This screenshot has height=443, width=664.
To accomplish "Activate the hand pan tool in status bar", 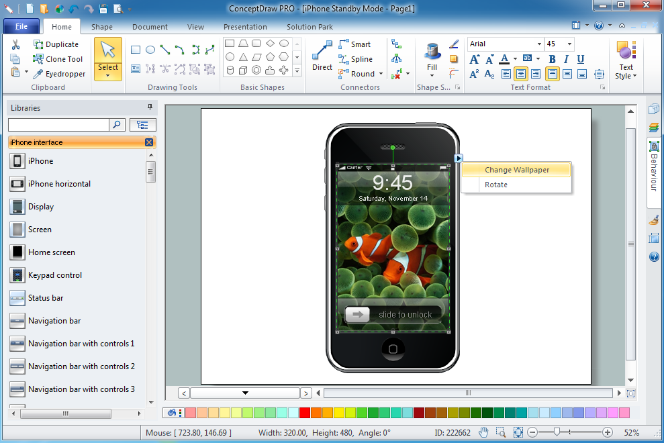I will 483,433.
